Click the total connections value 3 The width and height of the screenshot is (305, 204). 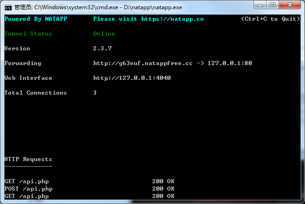[95, 93]
